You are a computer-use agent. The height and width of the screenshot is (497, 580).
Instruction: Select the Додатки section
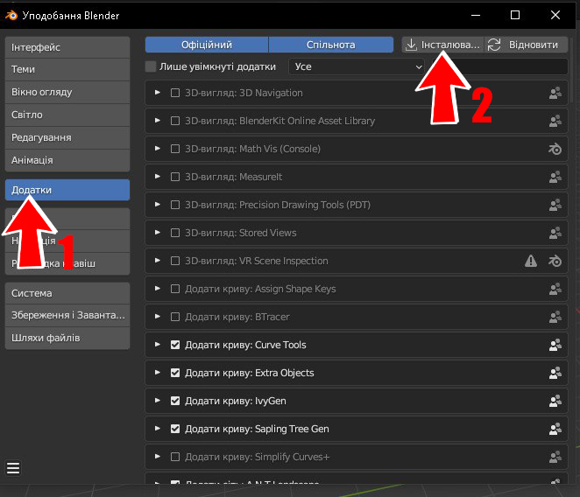pyautogui.click(x=67, y=190)
